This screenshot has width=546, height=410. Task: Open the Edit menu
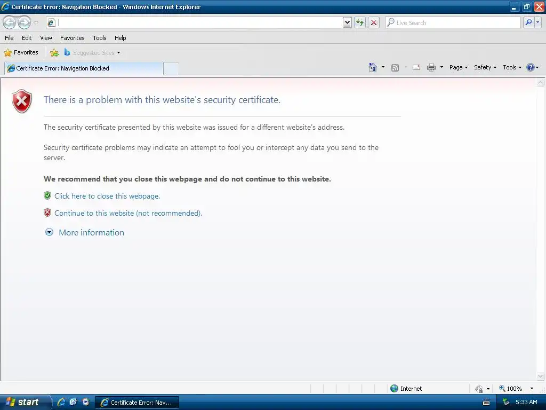(27, 38)
